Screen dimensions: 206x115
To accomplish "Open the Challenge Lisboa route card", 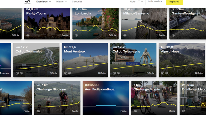I will (x=193, y=98).
